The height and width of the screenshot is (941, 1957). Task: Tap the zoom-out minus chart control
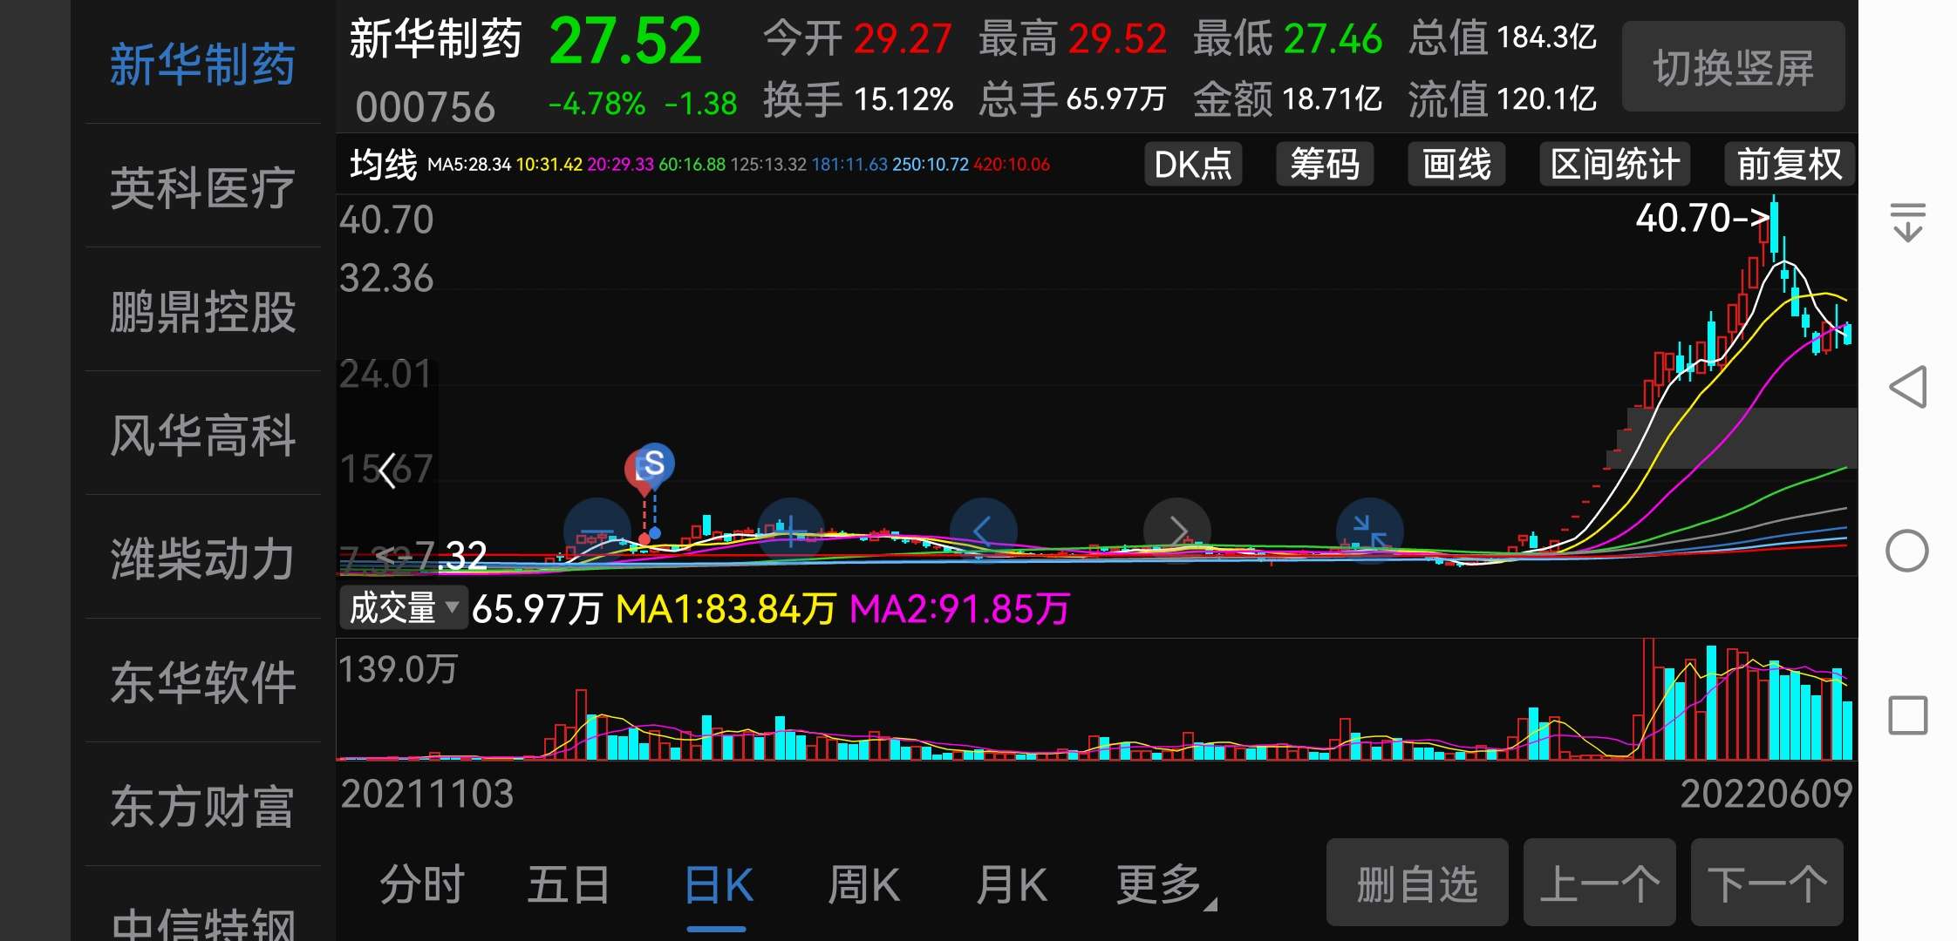[597, 531]
